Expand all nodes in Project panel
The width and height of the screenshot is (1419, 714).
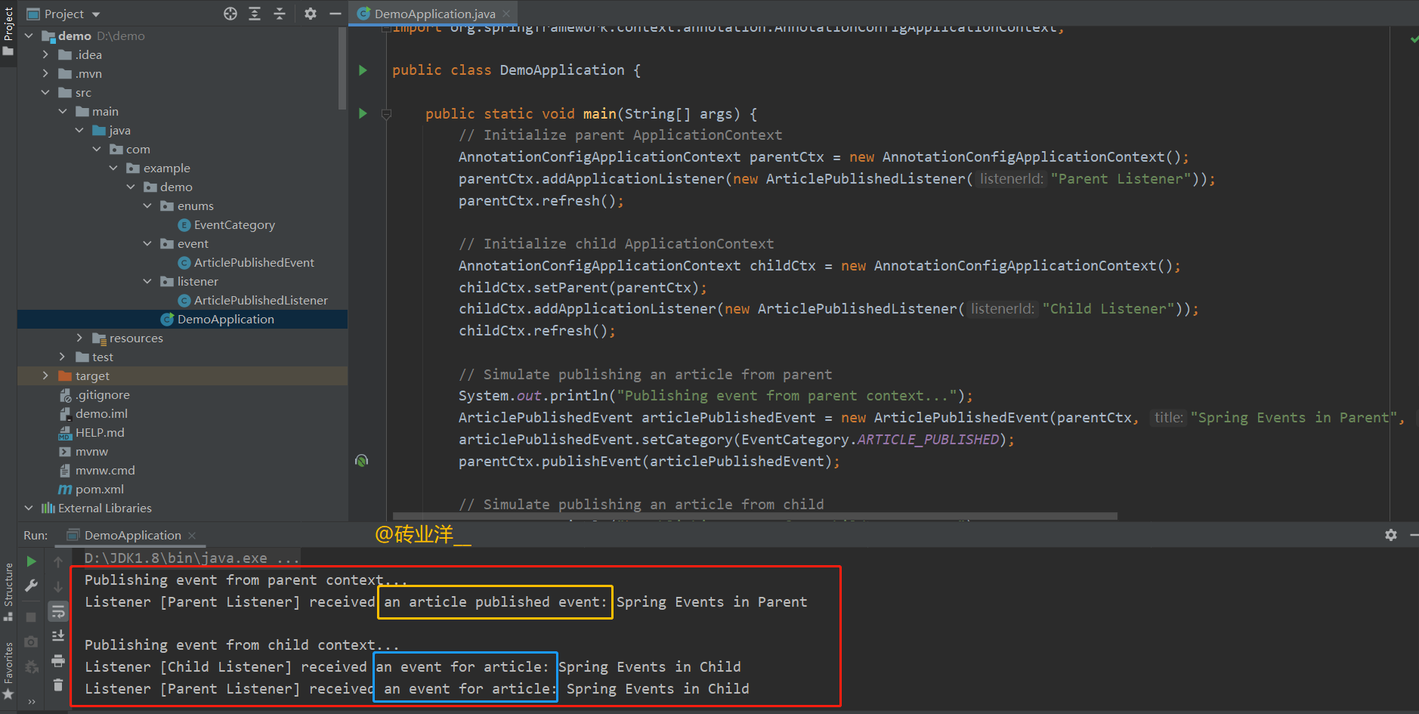point(255,14)
